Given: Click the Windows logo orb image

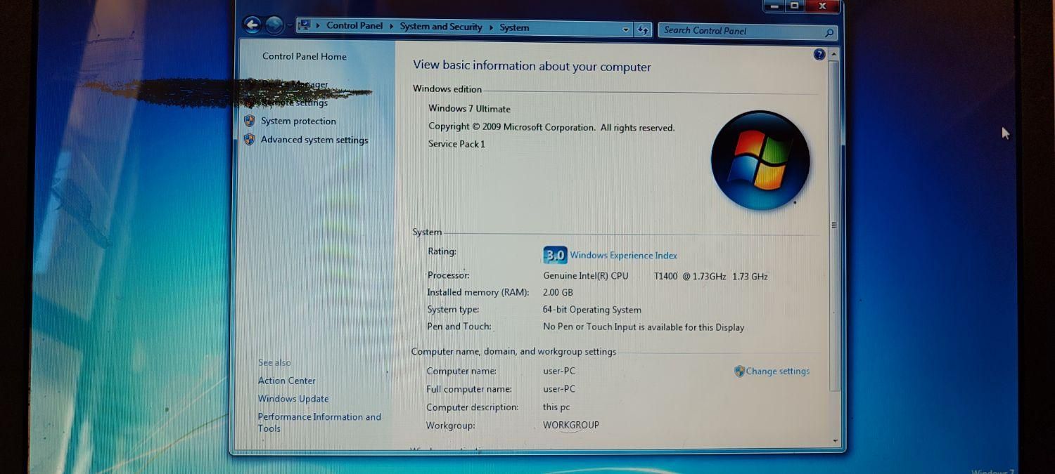Looking at the screenshot, I should click(x=760, y=160).
